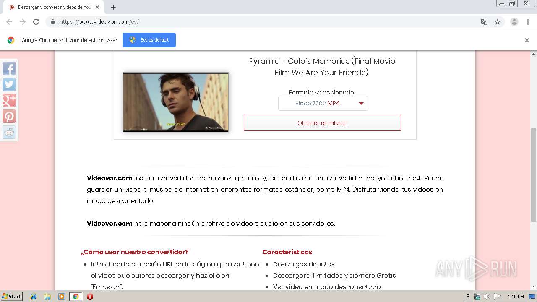Click the bold Videovor.com text in the first paragraph
Image resolution: width=537 pixels, height=302 pixels.
109,178
